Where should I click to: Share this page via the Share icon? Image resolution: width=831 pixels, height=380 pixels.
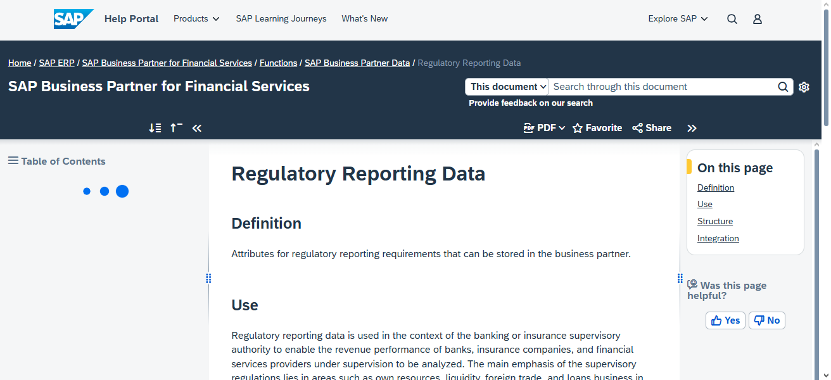tap(651, 127)
